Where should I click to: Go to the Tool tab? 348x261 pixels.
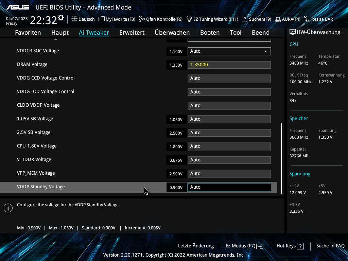236,33
